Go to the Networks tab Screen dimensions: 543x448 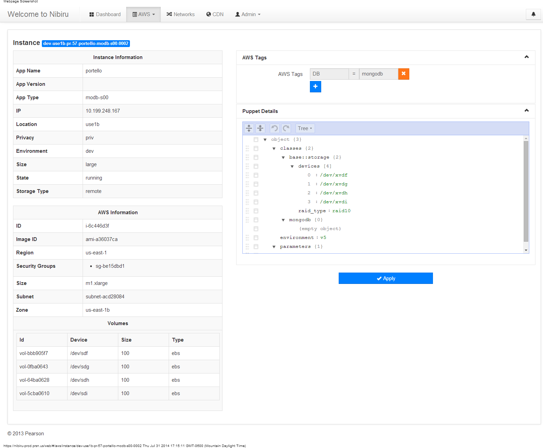(181, 14)
